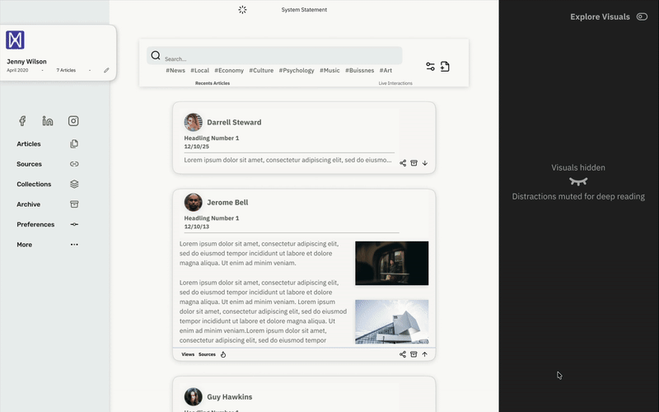Click the Preferences slider icon
This screenshot has height=412, width=659.
(74, 224)
